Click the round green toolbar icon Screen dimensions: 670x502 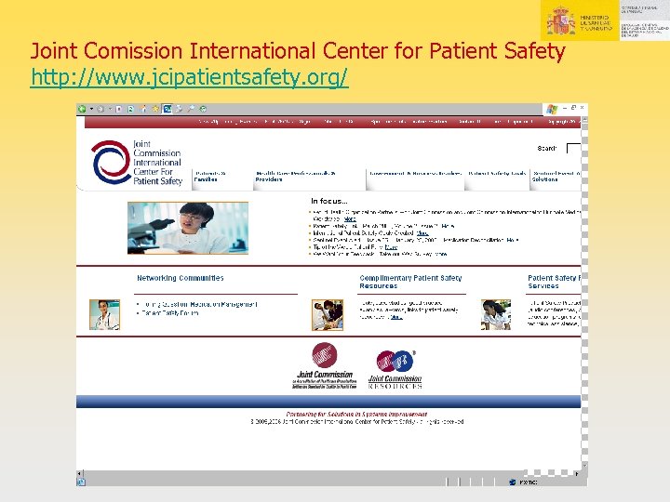point(204,109)
